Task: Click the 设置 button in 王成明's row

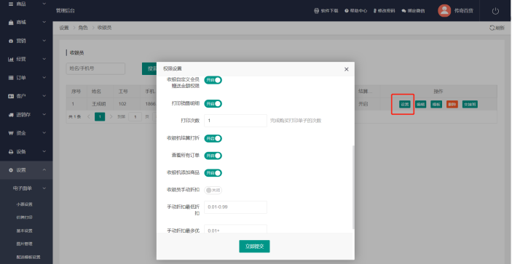Action: (x=404, y=104)
